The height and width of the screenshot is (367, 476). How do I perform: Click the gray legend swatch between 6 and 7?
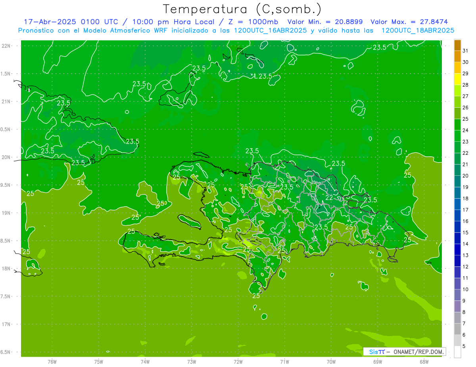pyautogui.click(x=457, y=329)
